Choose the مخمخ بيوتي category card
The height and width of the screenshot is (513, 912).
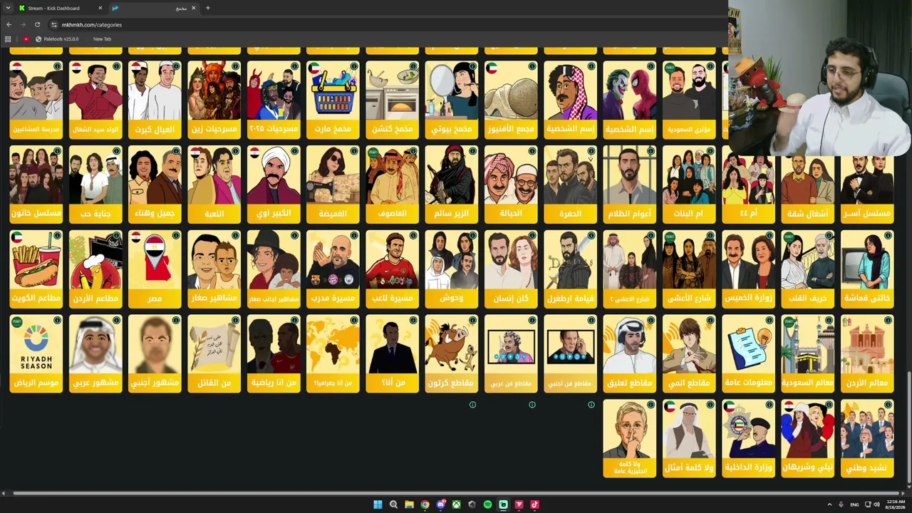[452, 99]
